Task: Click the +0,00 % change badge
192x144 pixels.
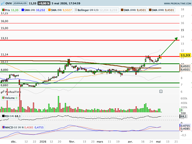Action: tap(44, 3)
